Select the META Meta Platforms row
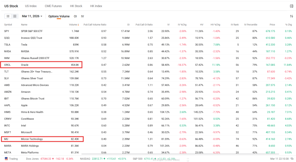Viewport: 296px width, 162px height. pyautogui.click(x=148, y=153)
